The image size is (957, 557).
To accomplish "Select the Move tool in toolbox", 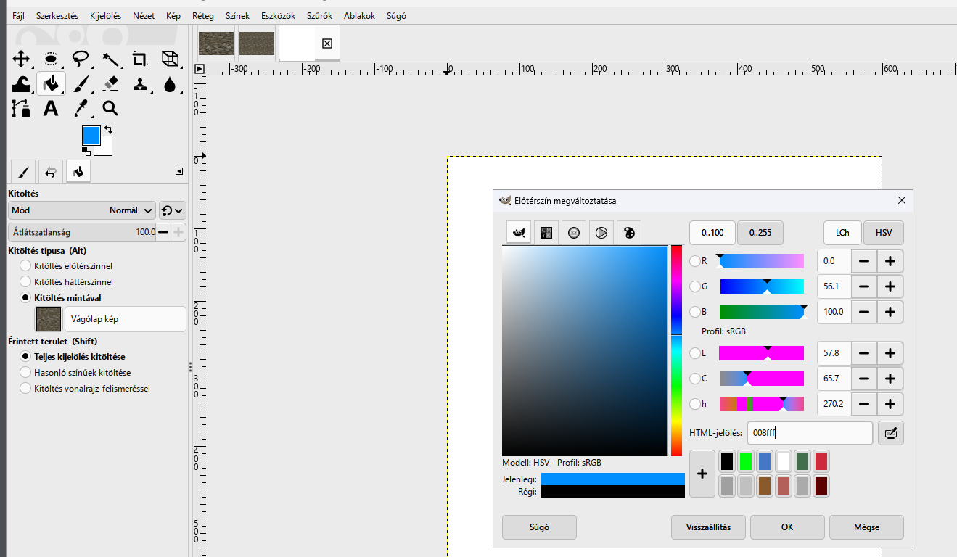I will click(21, 59).
